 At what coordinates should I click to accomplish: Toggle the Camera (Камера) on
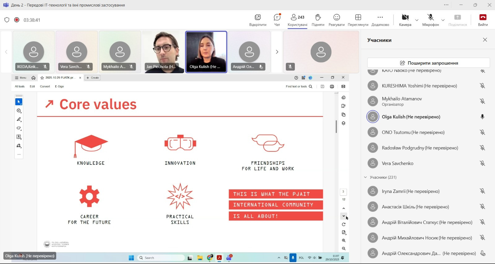[405, 20]
